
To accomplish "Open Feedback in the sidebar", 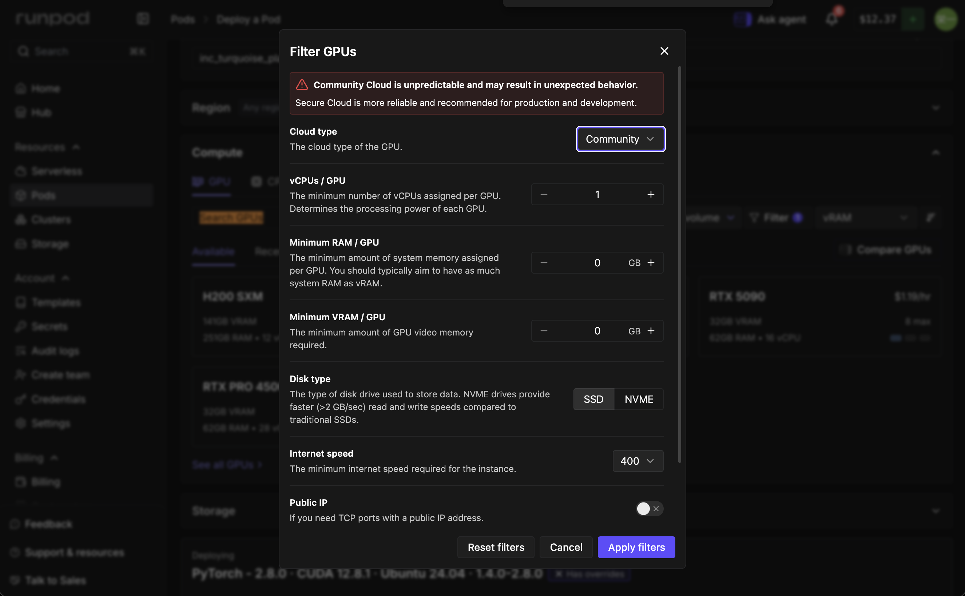I will [41, 524].
